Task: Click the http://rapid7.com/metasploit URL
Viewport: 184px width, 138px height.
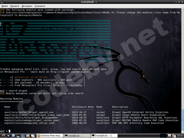Action: pos(70,72)
